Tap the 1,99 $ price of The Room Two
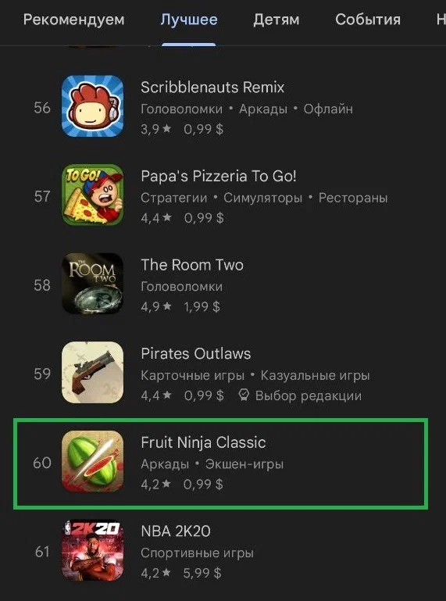The height and width of the screenshot is (601, 446). point(202,306)
